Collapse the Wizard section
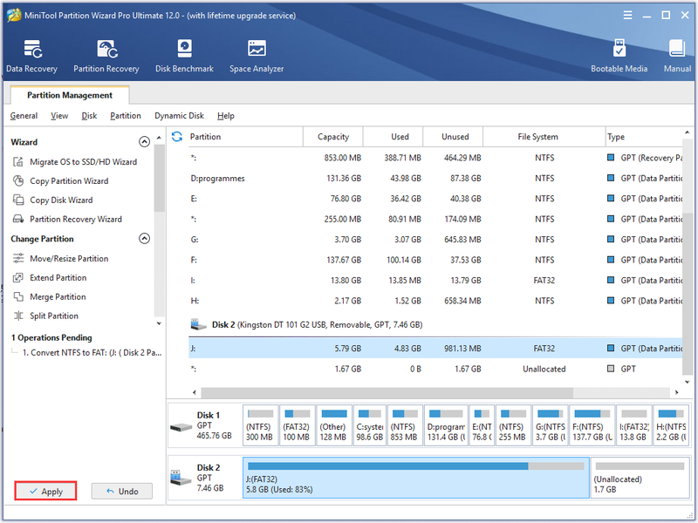The image size is (698, 523). tap(144, 142)
